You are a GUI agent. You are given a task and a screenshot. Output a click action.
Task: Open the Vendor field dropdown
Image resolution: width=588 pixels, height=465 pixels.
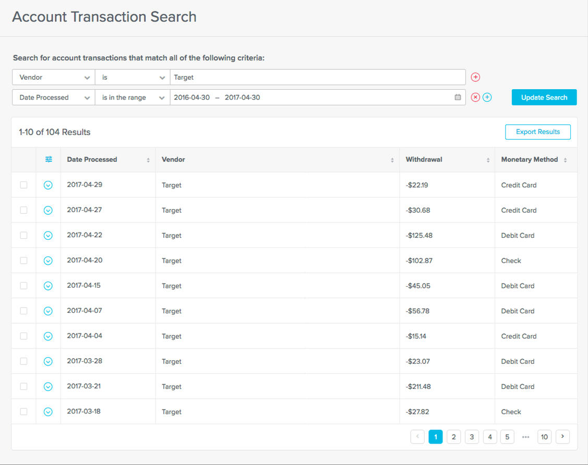click(52, 77)
